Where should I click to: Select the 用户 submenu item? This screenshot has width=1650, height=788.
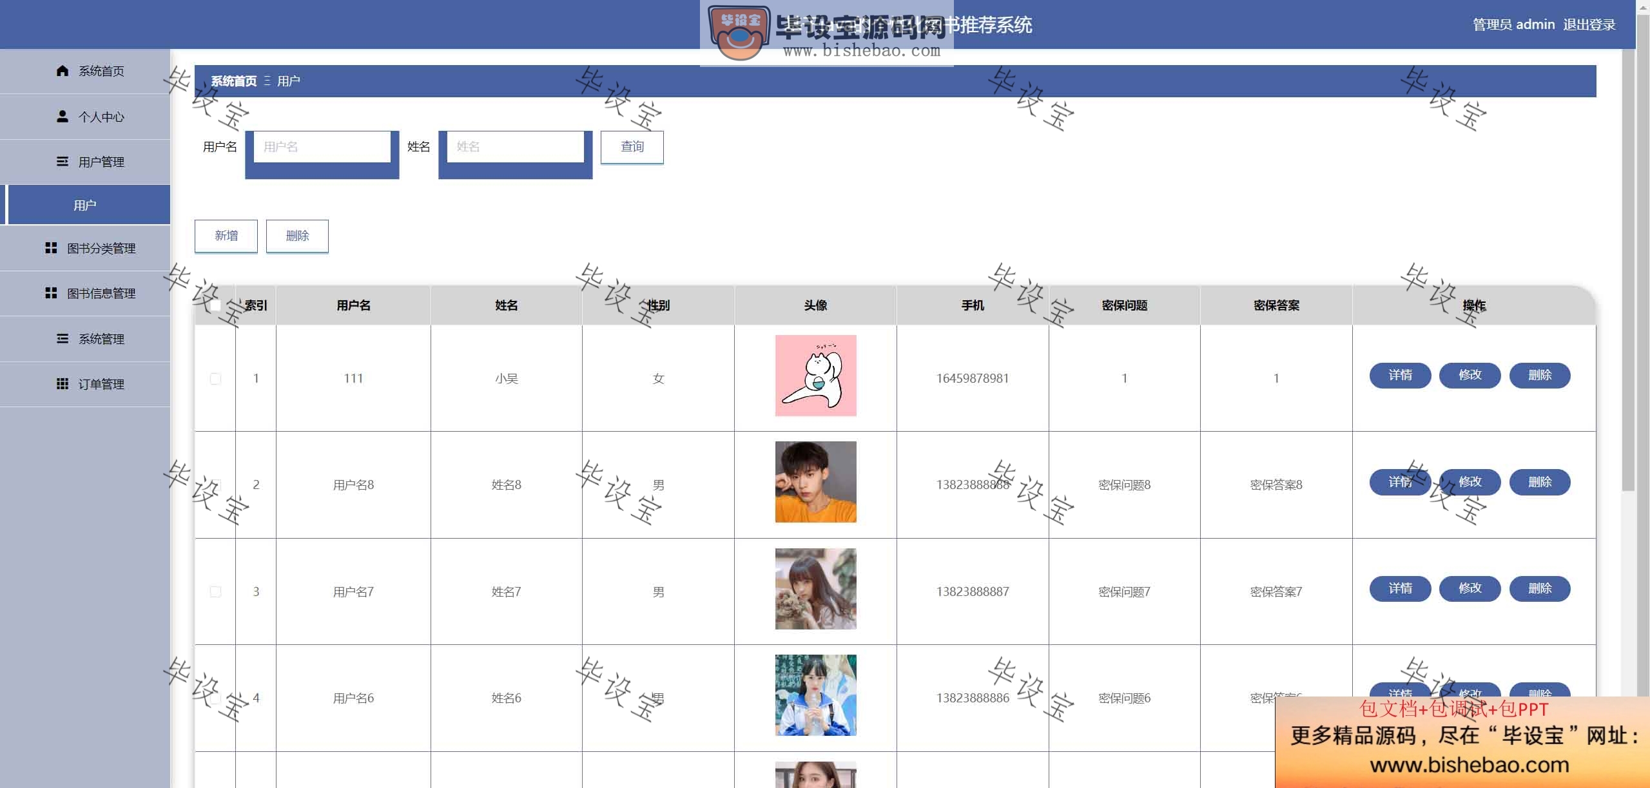coord(85,205)
